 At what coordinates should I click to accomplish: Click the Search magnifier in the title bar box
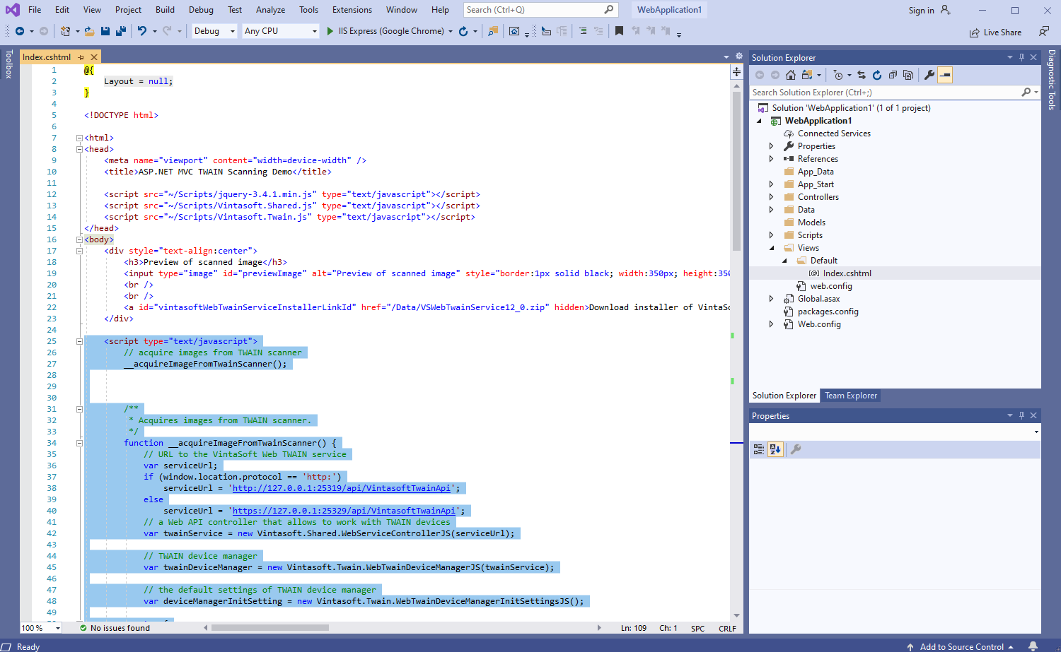coord(609,10)
